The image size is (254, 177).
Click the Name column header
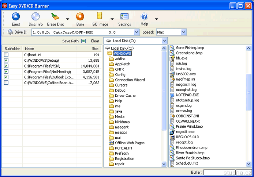[x=49, y=49]
